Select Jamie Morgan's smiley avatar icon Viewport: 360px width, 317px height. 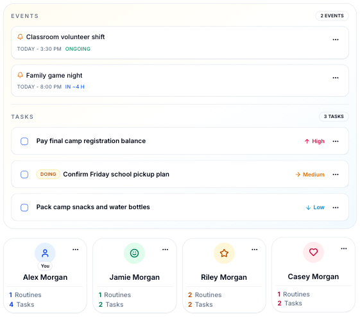click(x=134, y=253)
